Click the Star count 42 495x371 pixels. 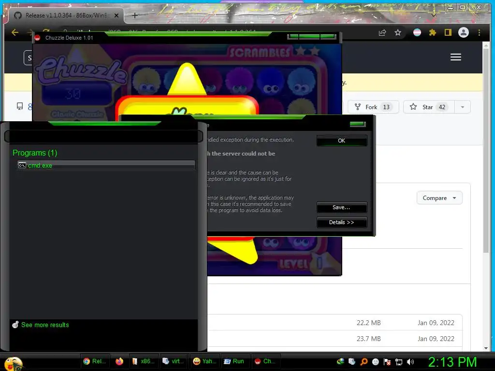tap(442, 107)
